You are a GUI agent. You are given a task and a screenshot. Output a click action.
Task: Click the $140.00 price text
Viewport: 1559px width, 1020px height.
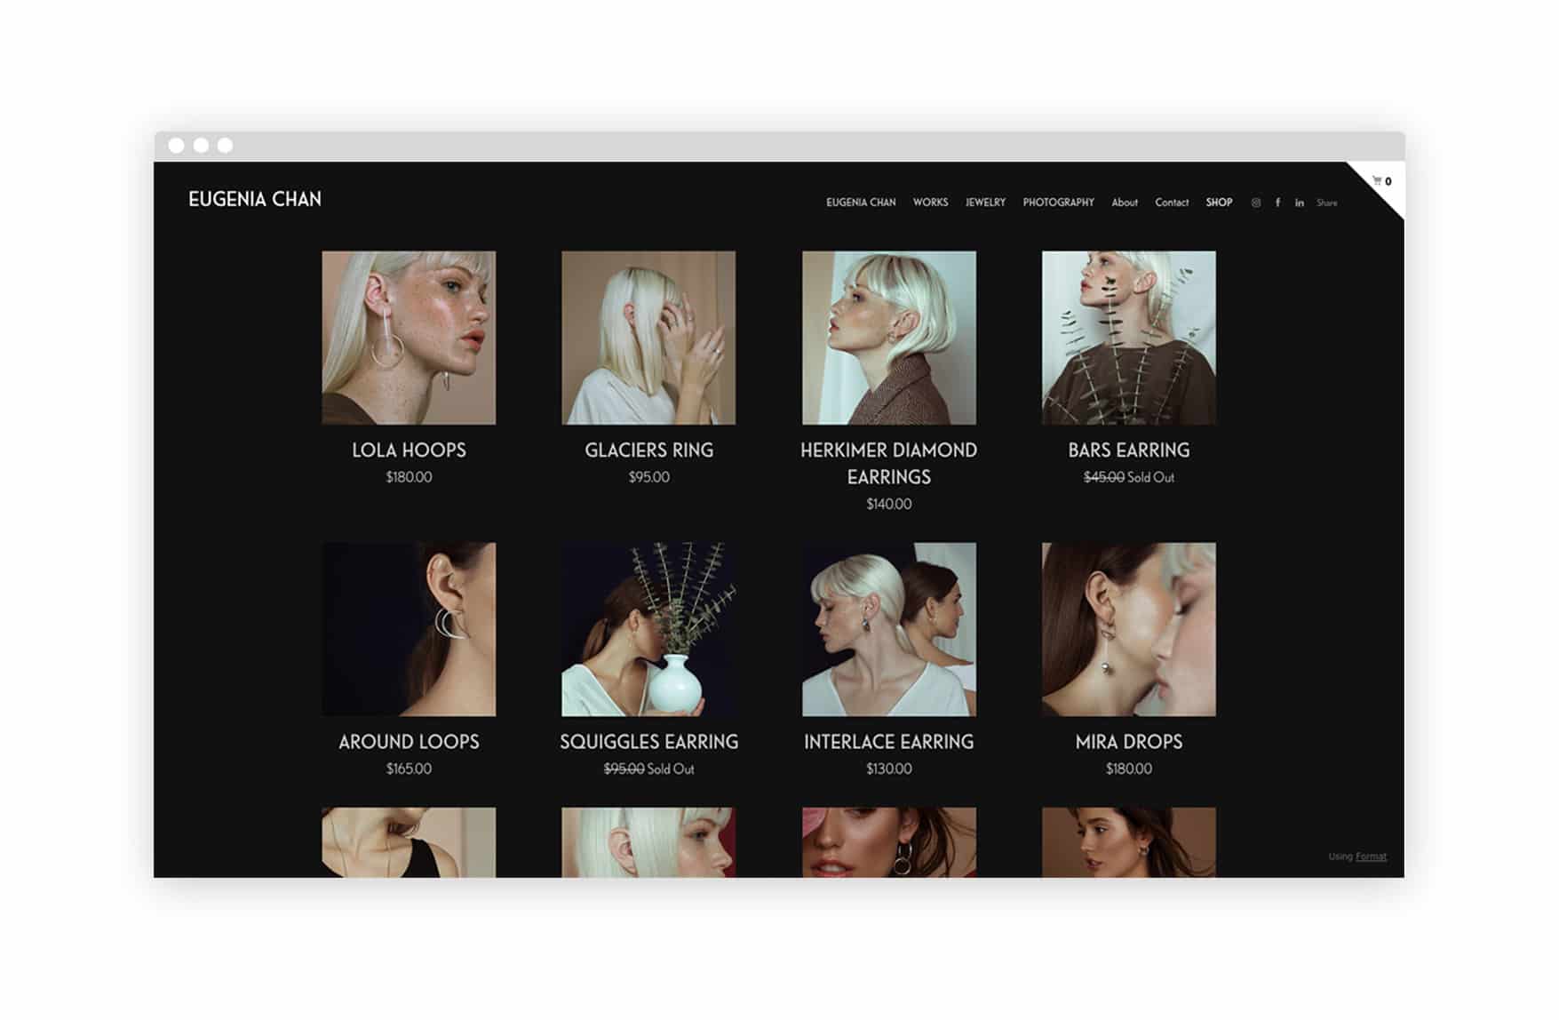click(x=889, y=504)
